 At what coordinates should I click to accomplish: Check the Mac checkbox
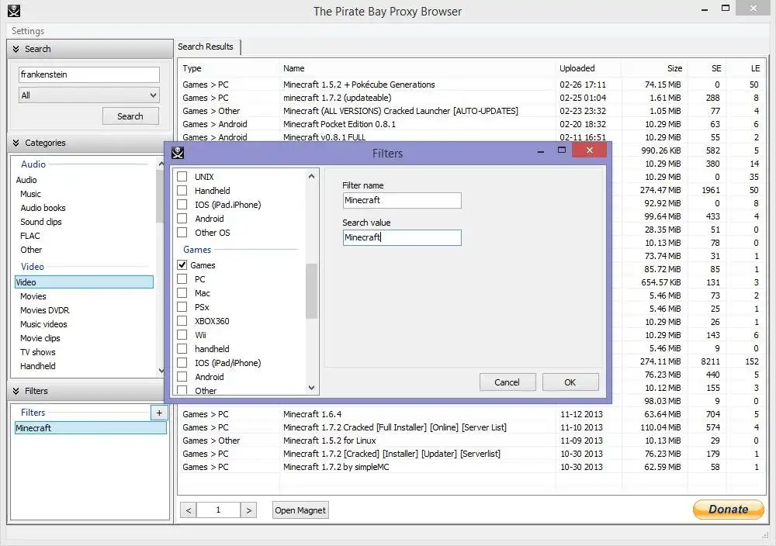[x=182, y=293]
